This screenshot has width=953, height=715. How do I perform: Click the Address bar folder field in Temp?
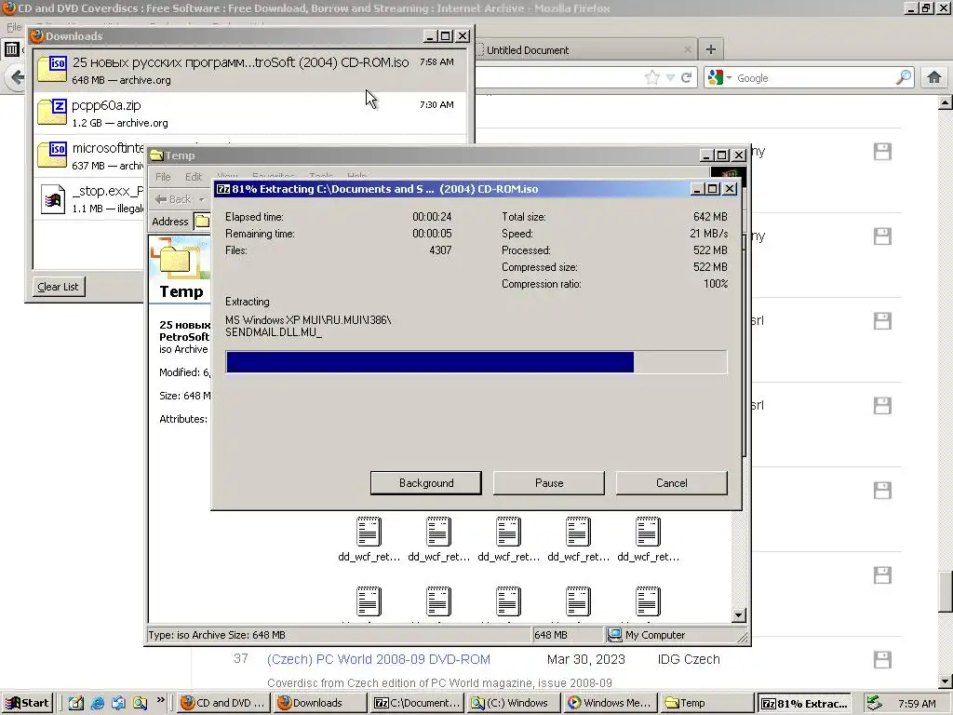coord(202,222)
